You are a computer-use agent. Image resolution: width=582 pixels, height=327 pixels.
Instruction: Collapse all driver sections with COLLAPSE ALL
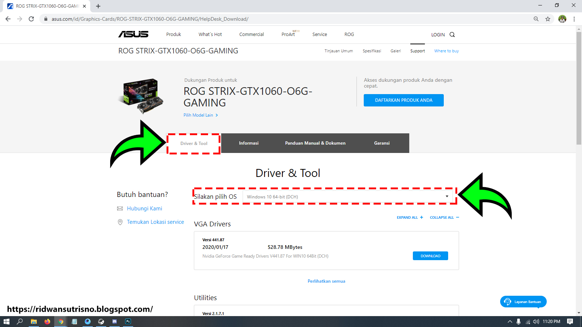tap(445, 218)
